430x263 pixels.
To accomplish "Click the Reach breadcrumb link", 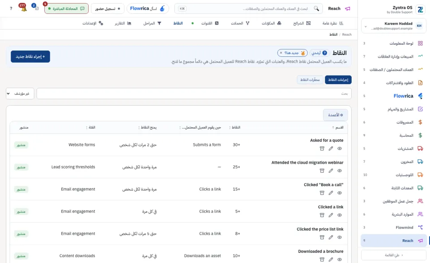I will (347, 34).
